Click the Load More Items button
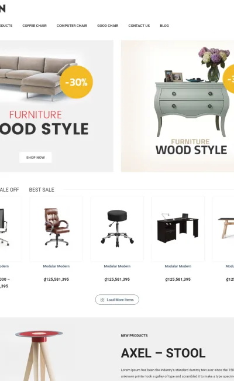 pyautogui.click(x=117, y=300)
